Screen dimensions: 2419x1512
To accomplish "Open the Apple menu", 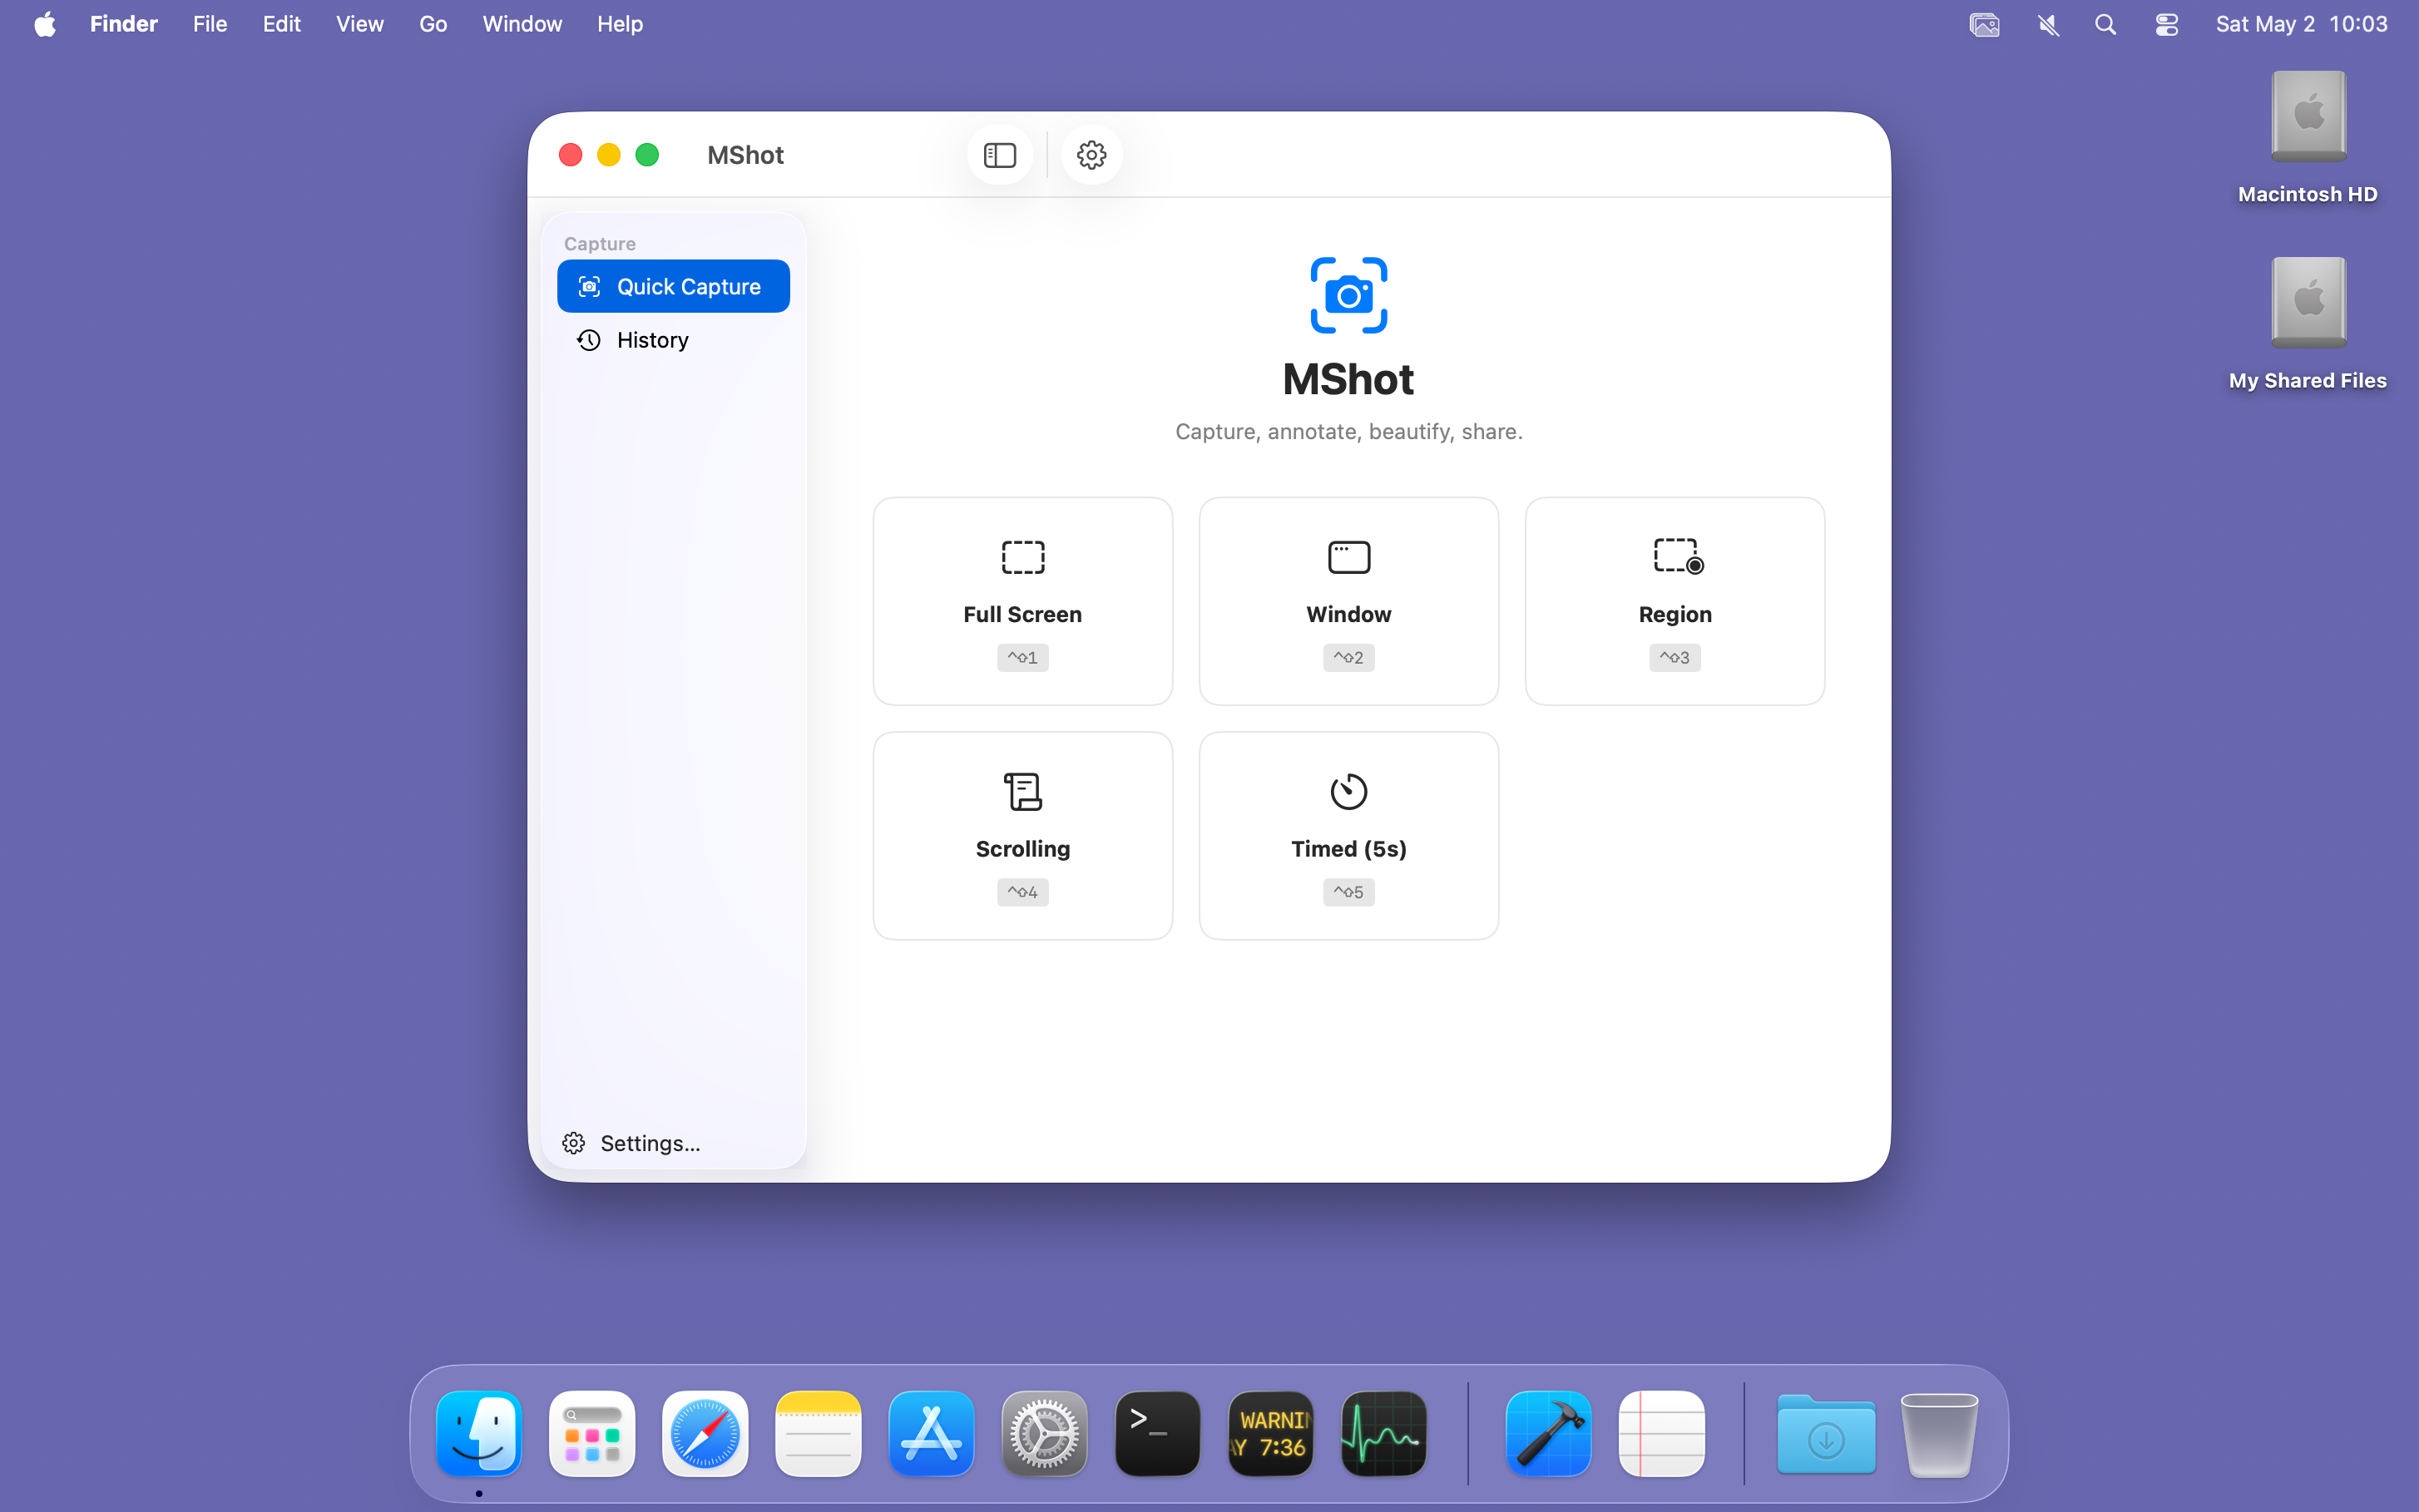I will (x=45, y=24).
